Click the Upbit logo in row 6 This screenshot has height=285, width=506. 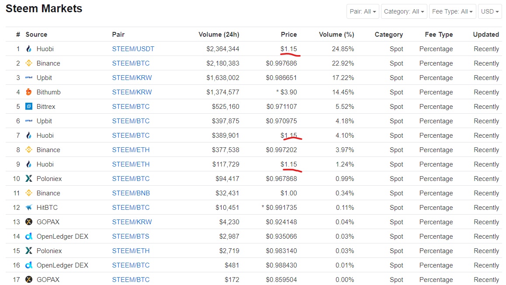coord(29,121)
